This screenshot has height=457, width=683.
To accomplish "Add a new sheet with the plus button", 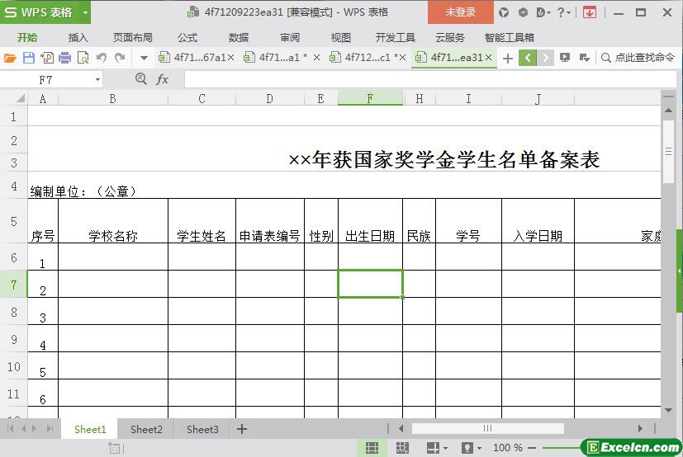I will click(x=242, y=429).
